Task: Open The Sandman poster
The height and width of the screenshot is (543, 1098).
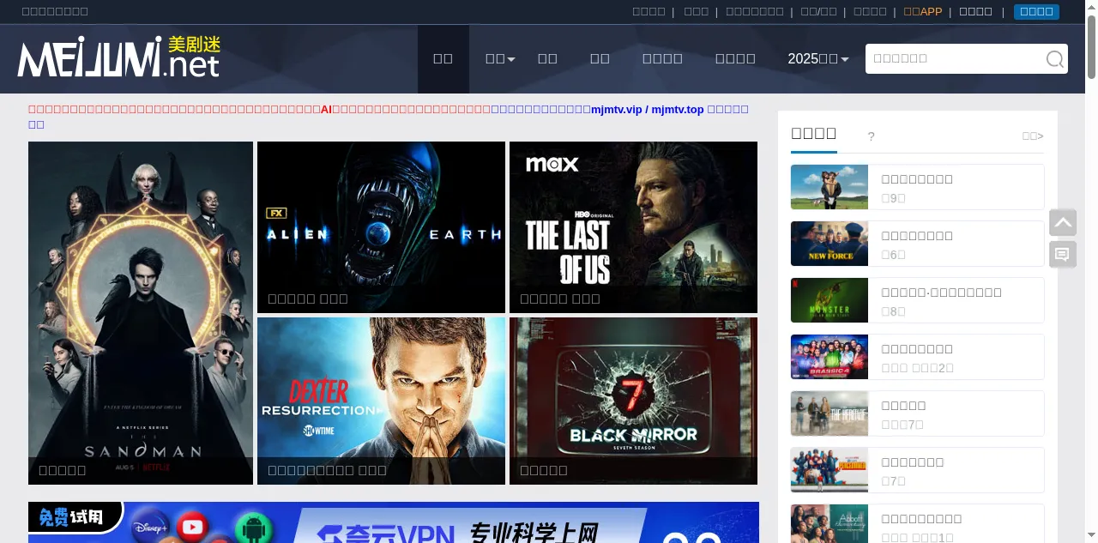Action: click(141, 313)
